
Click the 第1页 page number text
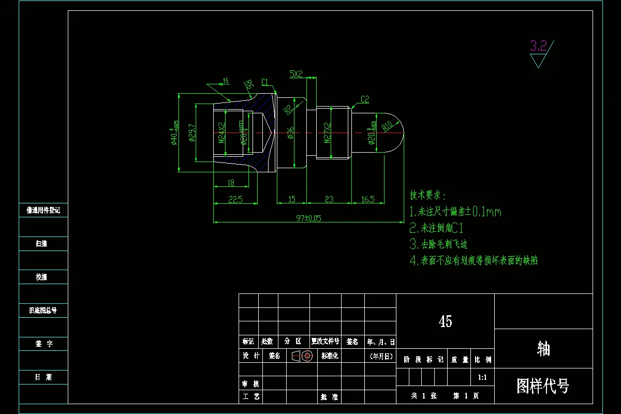(466, 396)
